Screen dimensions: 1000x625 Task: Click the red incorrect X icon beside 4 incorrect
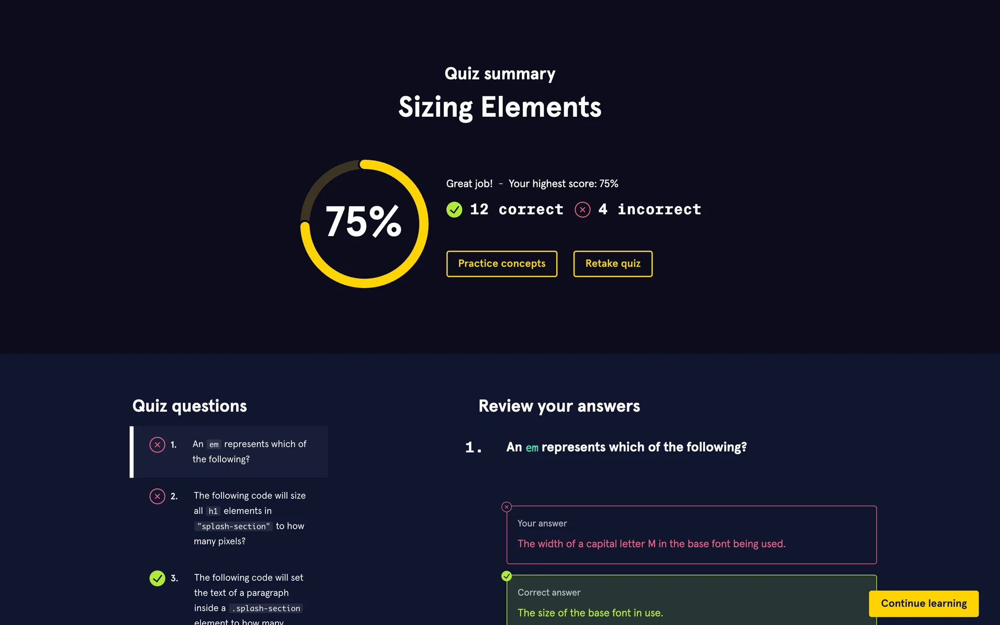click(x=582, y=210)
